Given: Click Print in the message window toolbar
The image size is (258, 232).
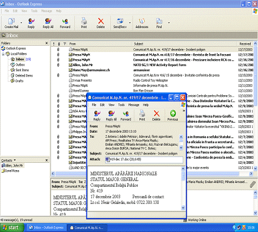Looking at the screenshot, I should pos(142,115).
